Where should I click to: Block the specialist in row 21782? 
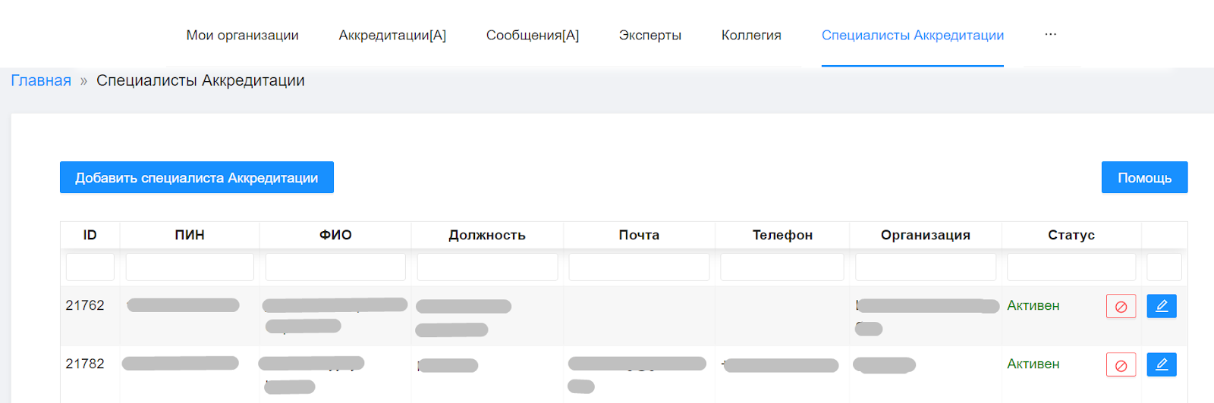point(1121,365)
